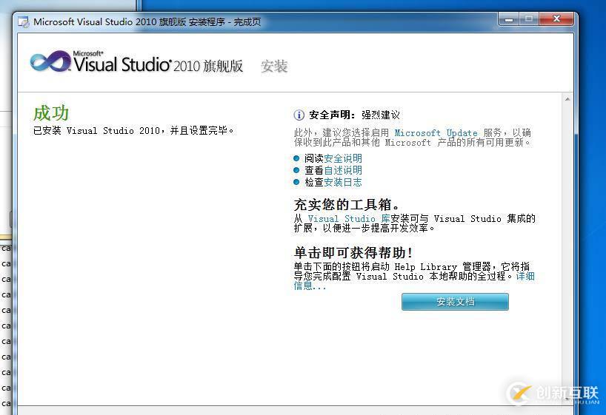Click the scrollbar up arrow
The width and height of the screenshot is (606, 415).
click(567, 99)
